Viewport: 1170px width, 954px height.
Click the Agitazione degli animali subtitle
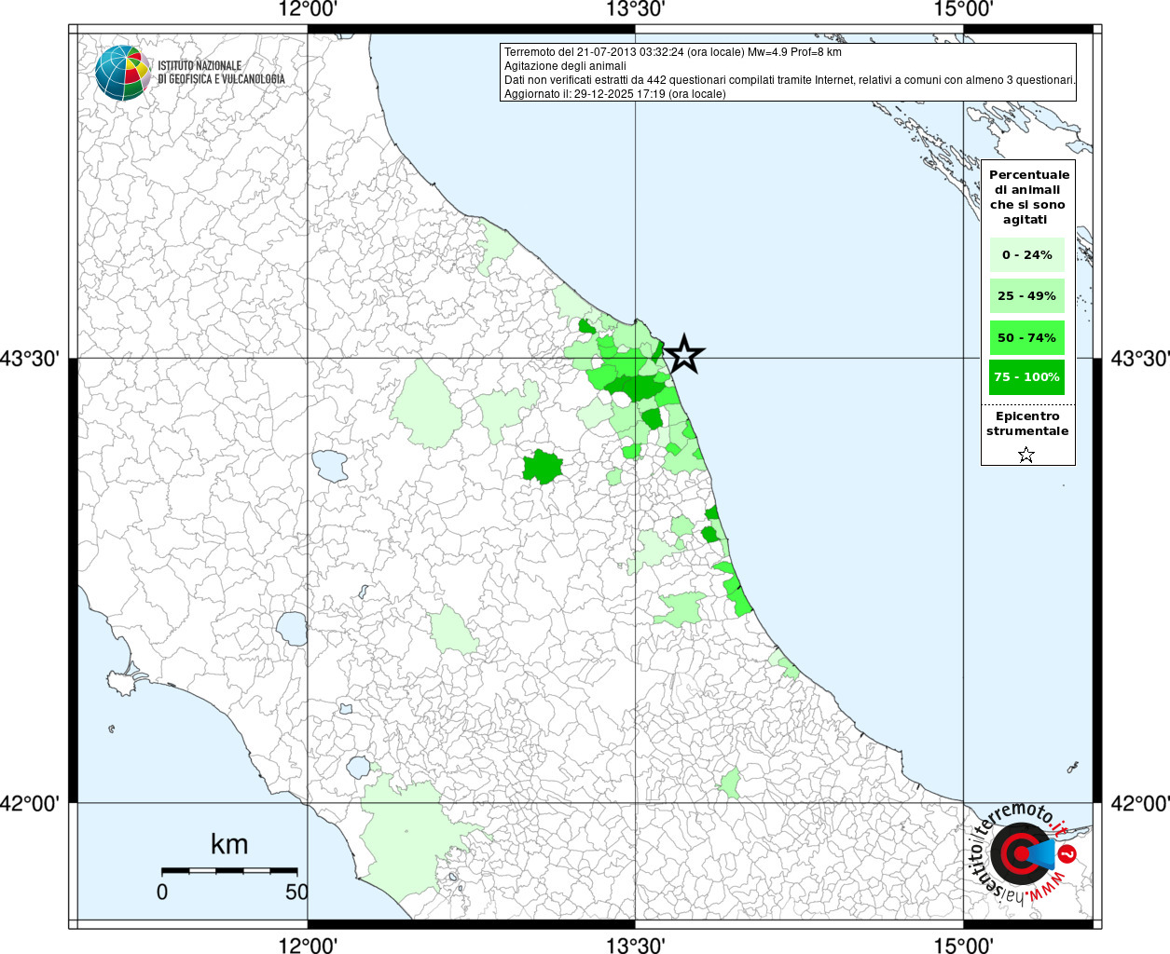tap(565, 66)
